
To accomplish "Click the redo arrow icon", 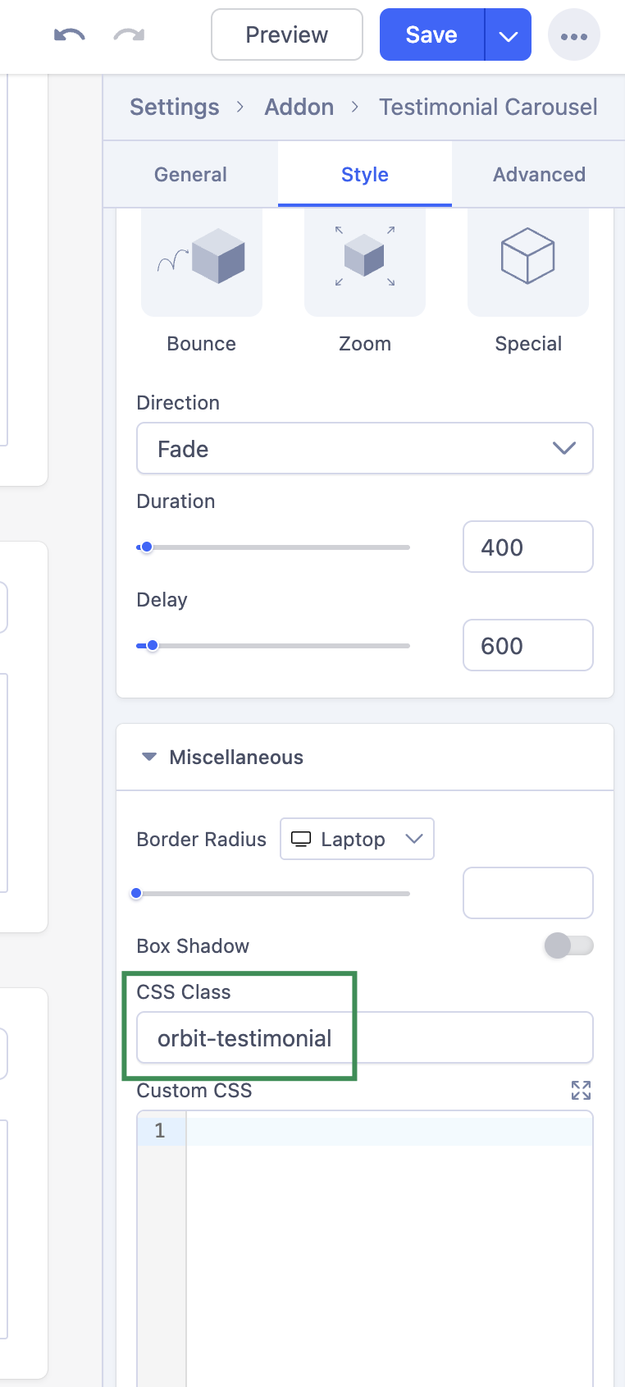I will 129,34.
